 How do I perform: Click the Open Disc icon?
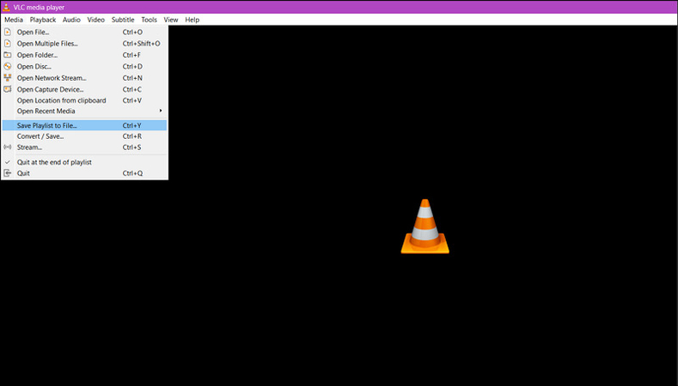[8, 67]
